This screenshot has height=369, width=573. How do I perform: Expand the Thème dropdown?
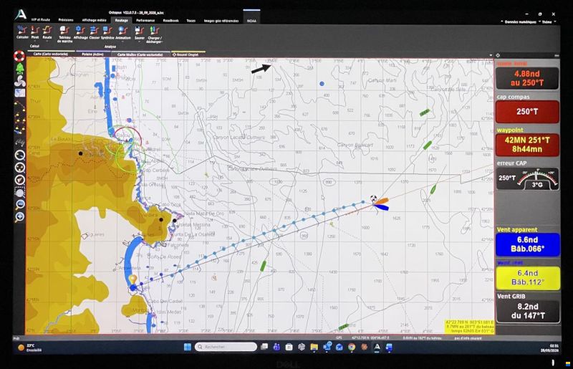[x=548, y=22]
